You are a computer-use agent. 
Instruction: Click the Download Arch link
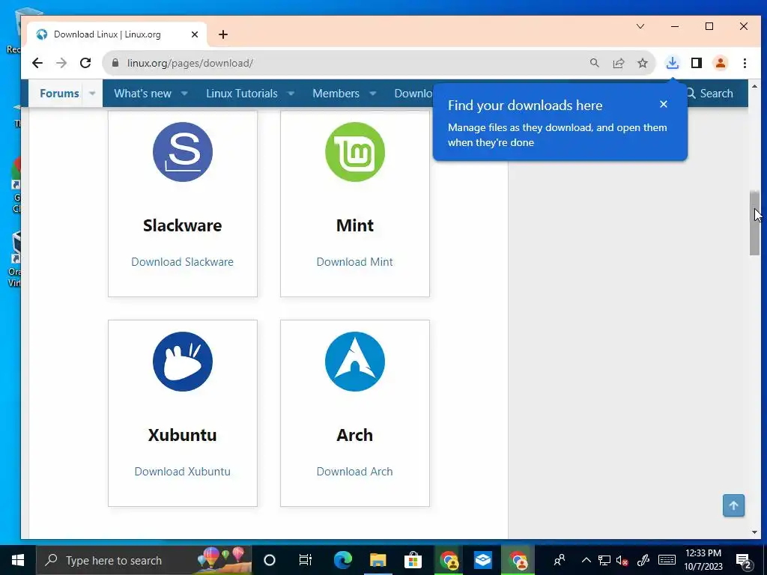coord(354,472)
